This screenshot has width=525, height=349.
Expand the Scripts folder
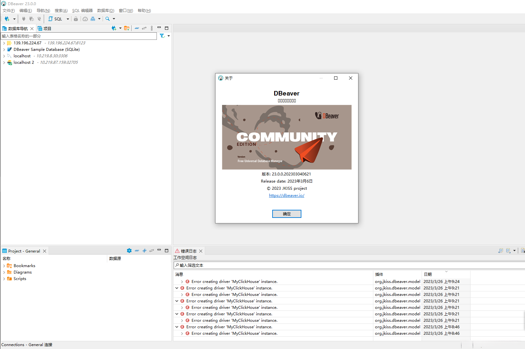(4, 279)
